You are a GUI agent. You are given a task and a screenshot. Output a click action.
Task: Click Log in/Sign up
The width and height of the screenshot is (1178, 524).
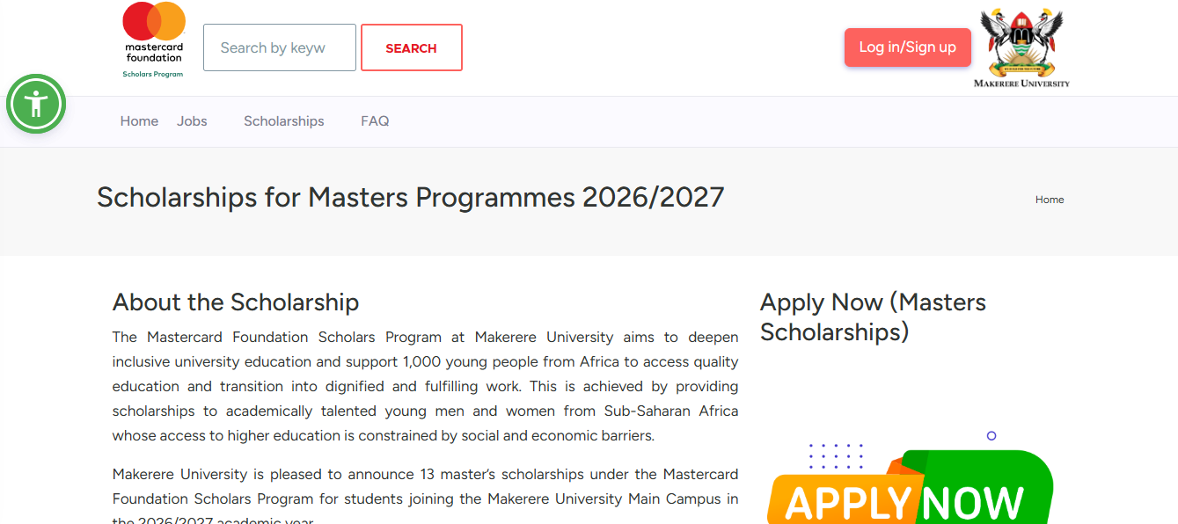[907, 47]
